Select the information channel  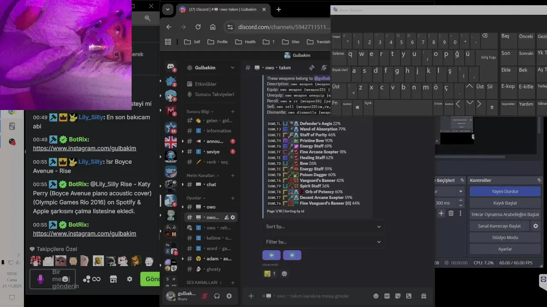coord(211,131)
